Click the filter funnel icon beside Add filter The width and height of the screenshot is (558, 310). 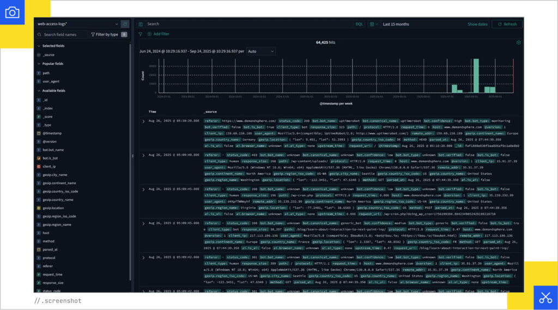pyautogui.click(x=141, y=34)
